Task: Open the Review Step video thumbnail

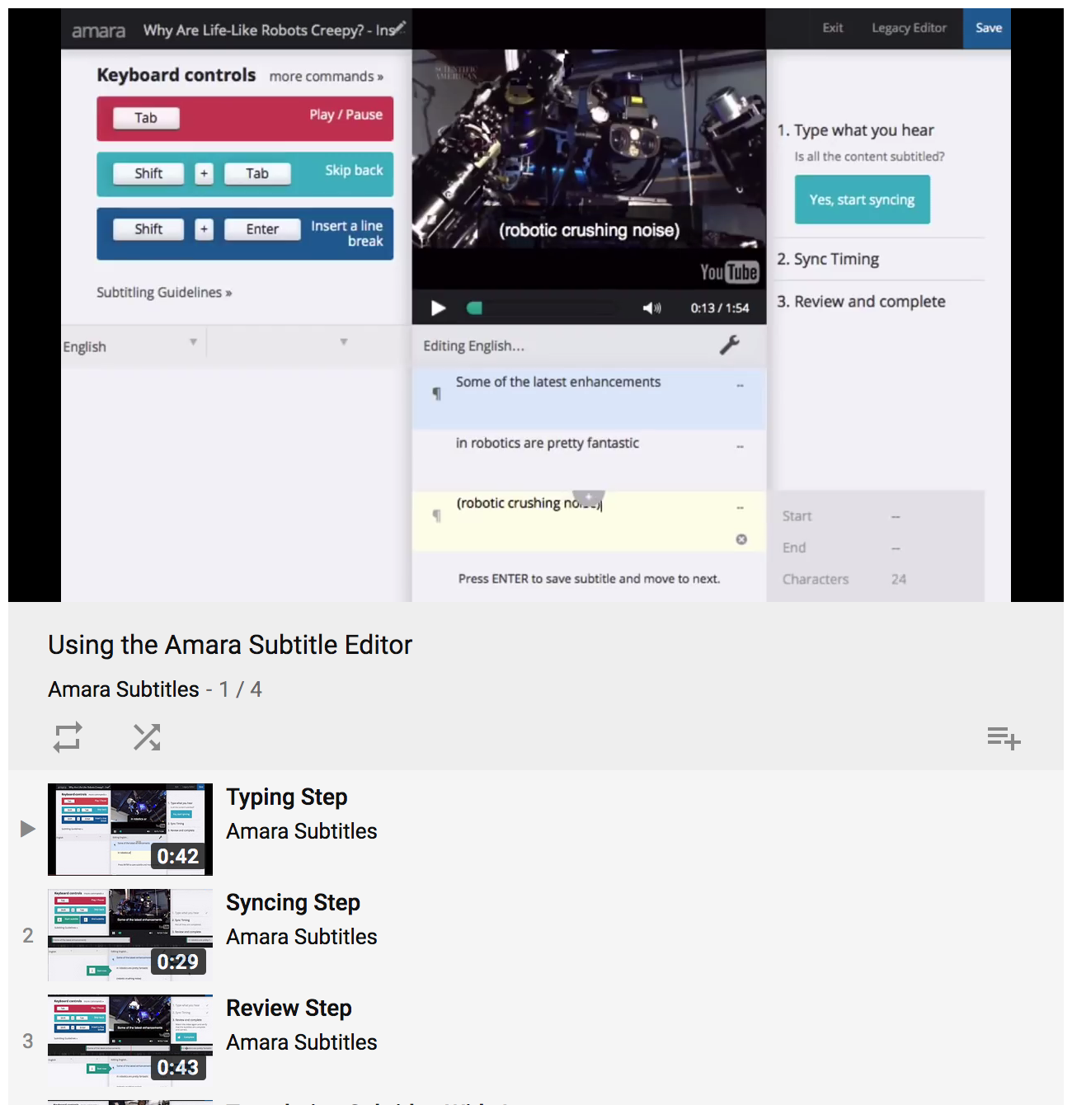Action: coord(130,1041)
